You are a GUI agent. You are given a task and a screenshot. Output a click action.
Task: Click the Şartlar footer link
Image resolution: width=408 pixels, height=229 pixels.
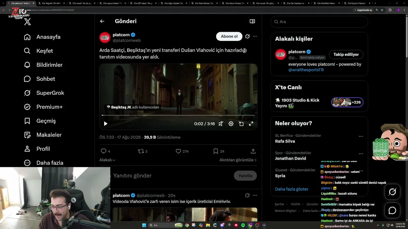(280, 204)
